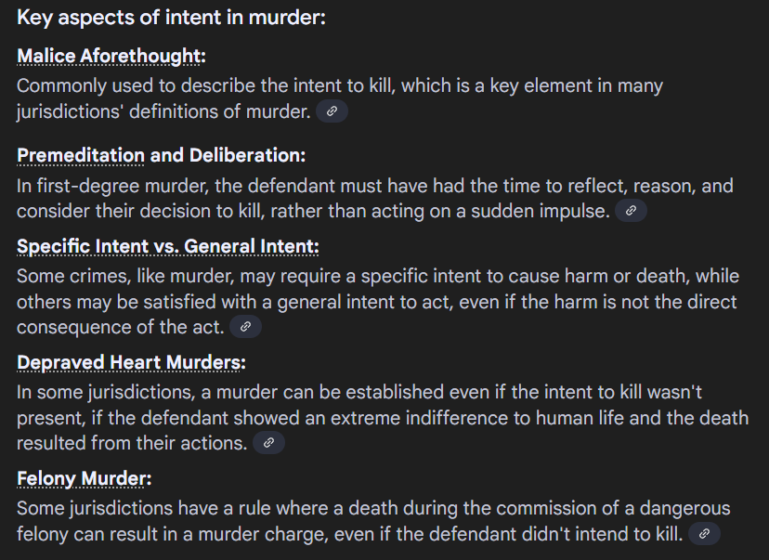Screen dimensions: 769x560
Task: Click the paragraph starting 'Some crimes, like murder'
Action: click(x=378, y=302)
